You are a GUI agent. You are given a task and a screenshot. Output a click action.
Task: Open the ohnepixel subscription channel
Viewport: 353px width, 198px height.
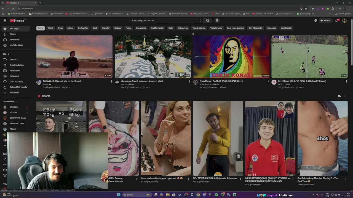[x=16, y=107]
